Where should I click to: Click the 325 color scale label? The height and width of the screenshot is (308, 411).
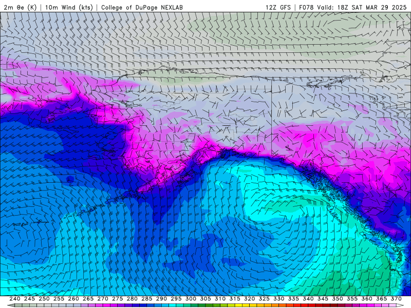[264, 299]
